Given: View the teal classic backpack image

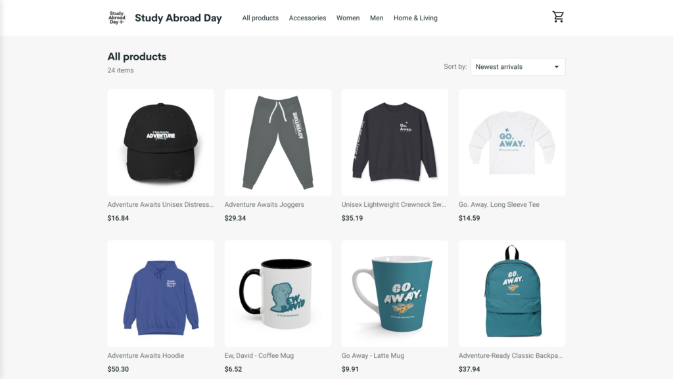Looking at the screenshot, I should [512, 294].
